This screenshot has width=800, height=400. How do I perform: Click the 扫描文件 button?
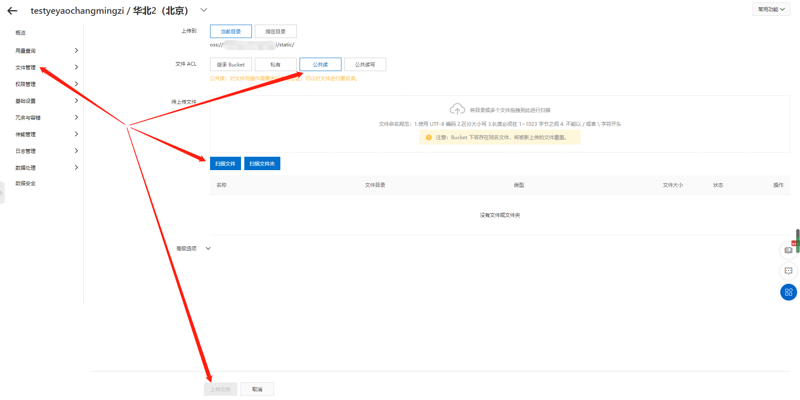click(x=225, y=163)
